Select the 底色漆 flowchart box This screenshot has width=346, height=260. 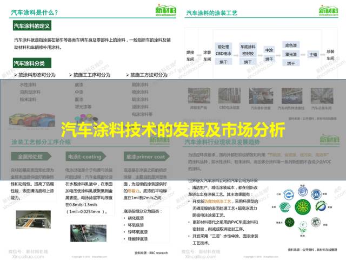[x=291, y=45]
